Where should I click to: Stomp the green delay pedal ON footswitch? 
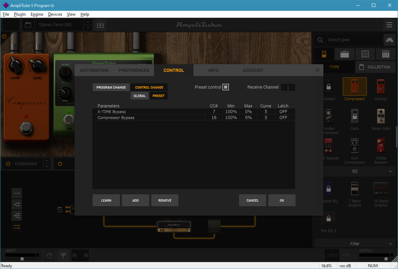point(69,120)
